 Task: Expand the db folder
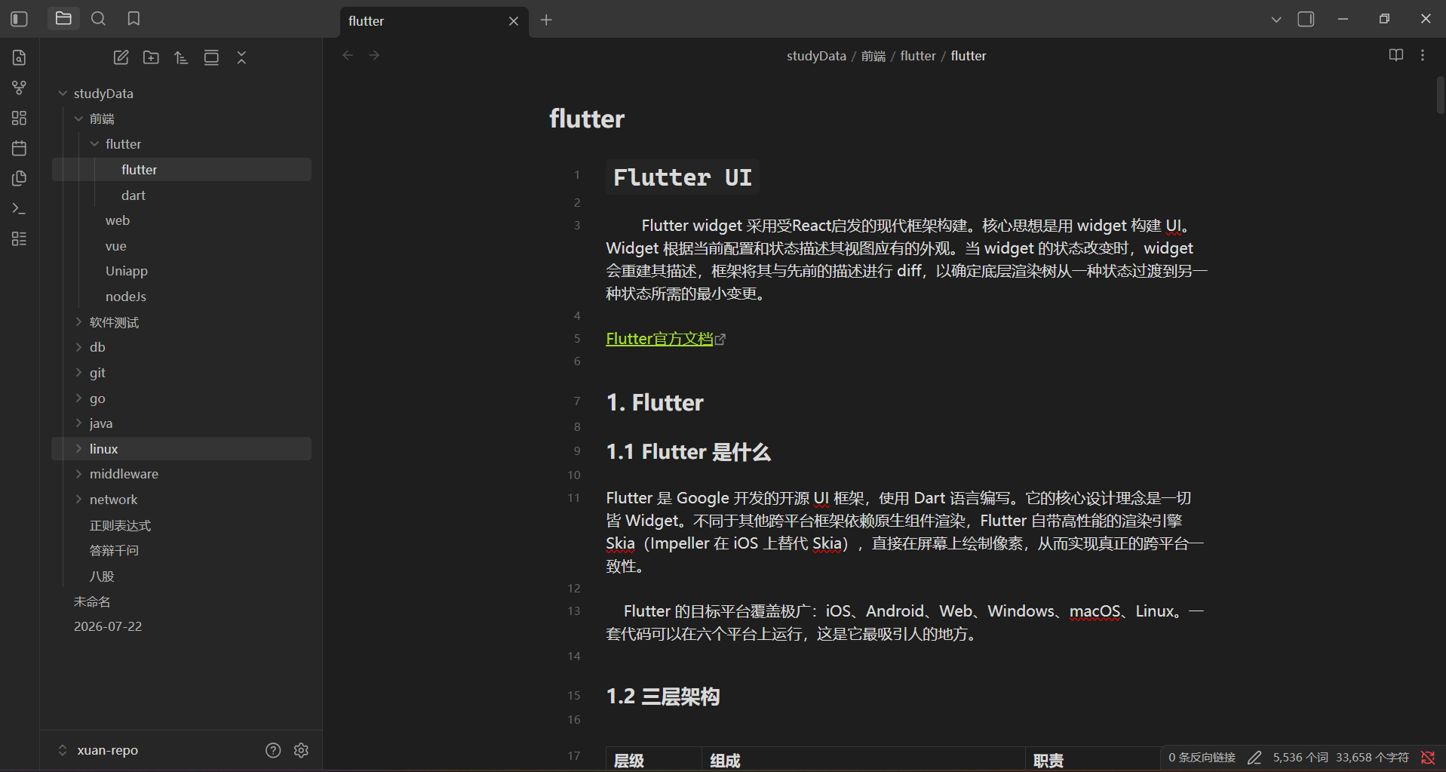(78, 347)
